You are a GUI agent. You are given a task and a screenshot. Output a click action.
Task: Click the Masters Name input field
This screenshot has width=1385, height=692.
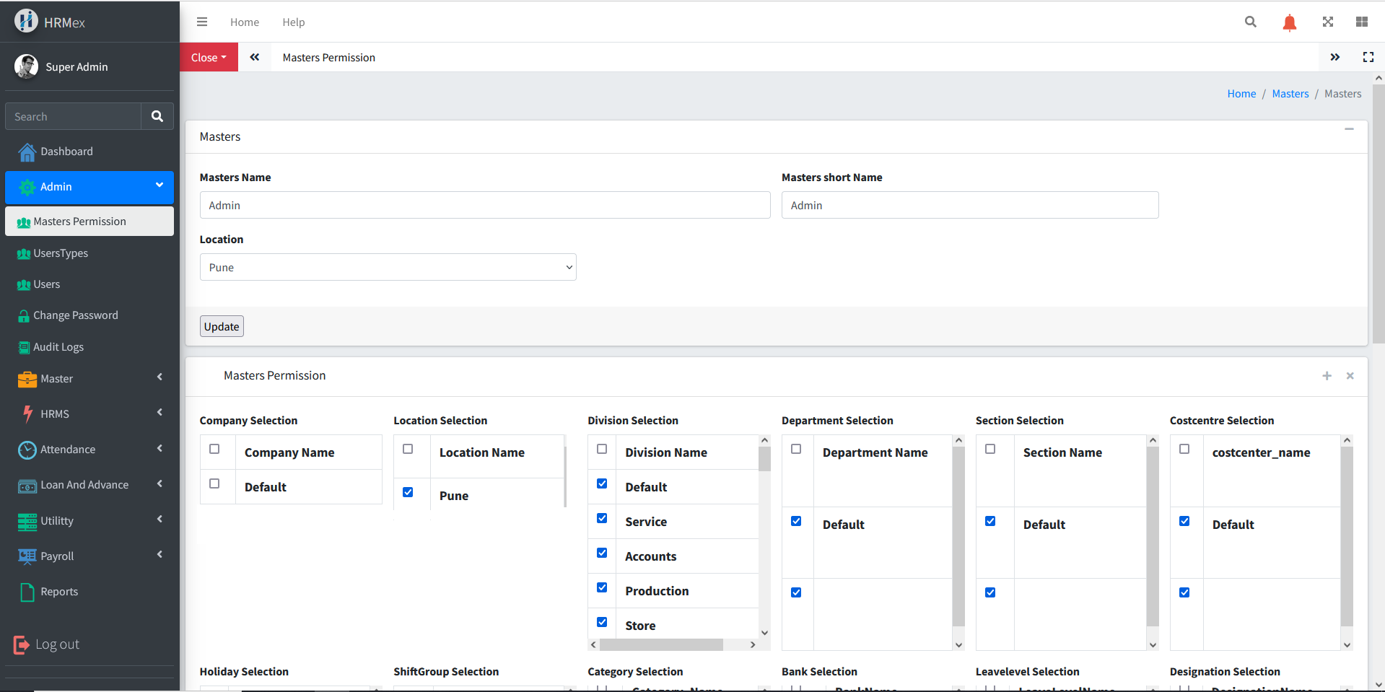coord(484,205)
